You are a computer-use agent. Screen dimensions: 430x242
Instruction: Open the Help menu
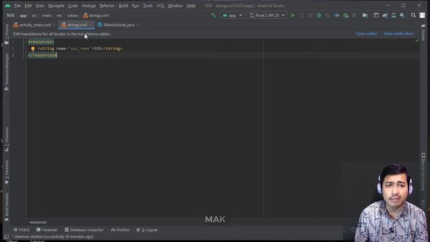pos(191,6)
